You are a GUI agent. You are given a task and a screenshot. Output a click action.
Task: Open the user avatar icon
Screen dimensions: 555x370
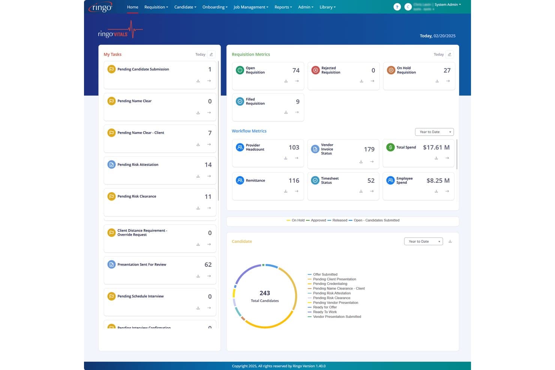coord(408,7)
